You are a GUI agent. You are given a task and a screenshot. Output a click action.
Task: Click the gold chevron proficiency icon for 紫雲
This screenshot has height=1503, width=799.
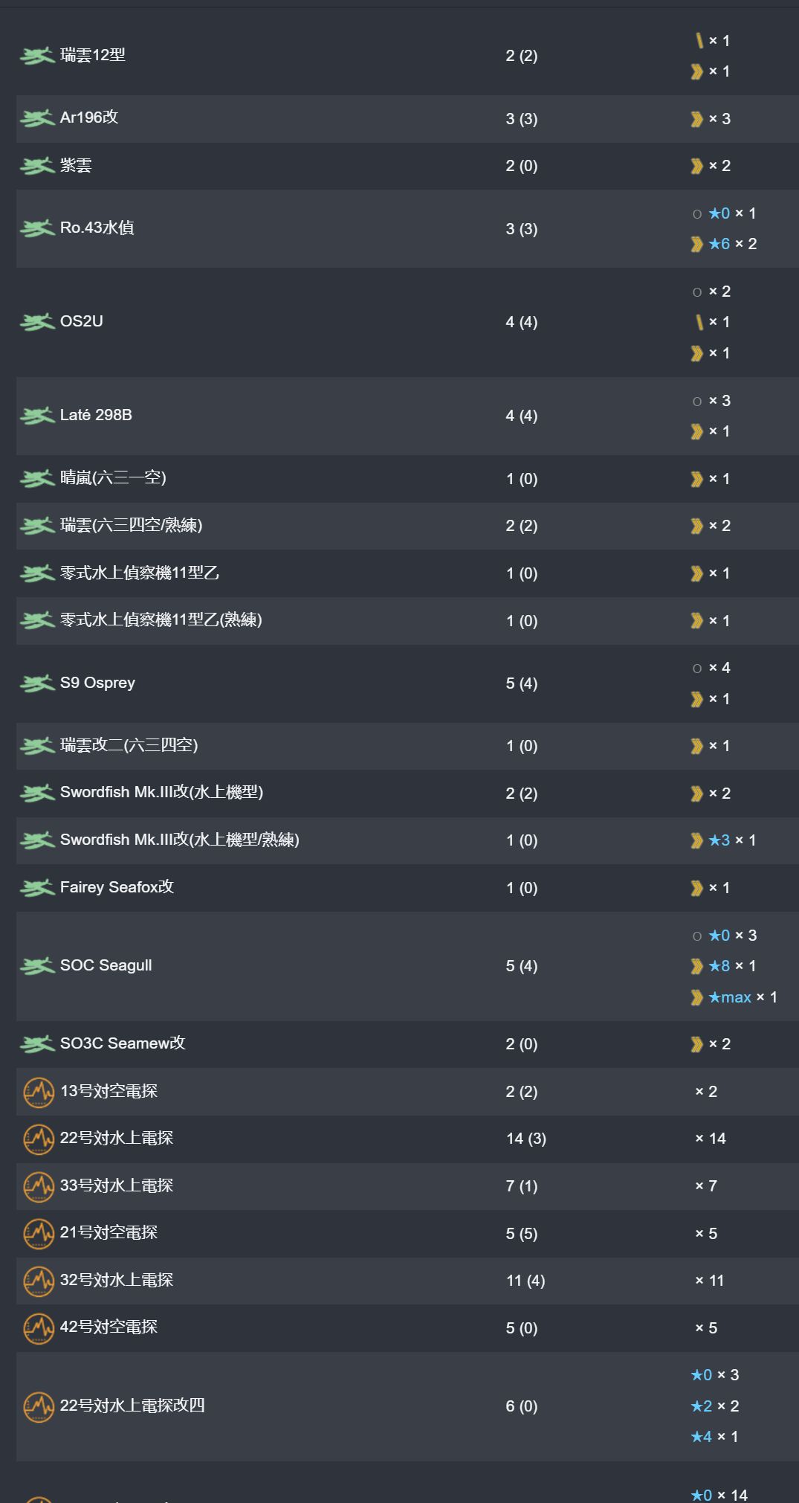pyautogui.click(x=696, y=166)
